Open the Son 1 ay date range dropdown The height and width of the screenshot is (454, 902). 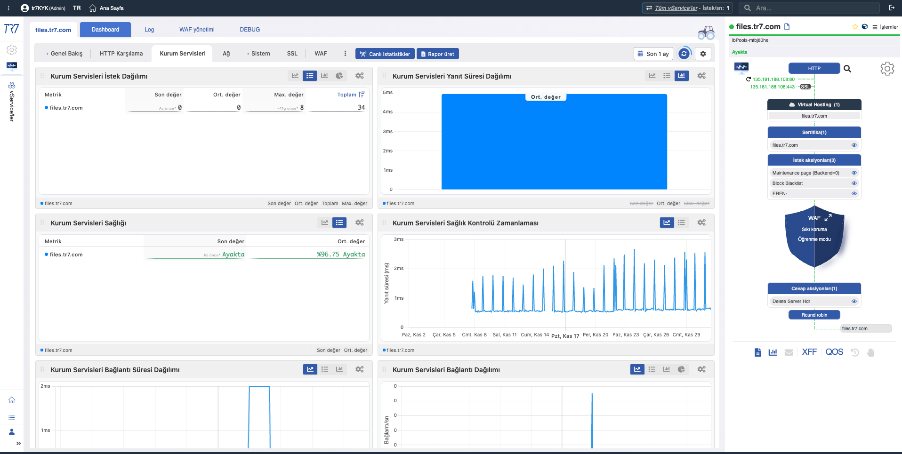pos(653,54)
